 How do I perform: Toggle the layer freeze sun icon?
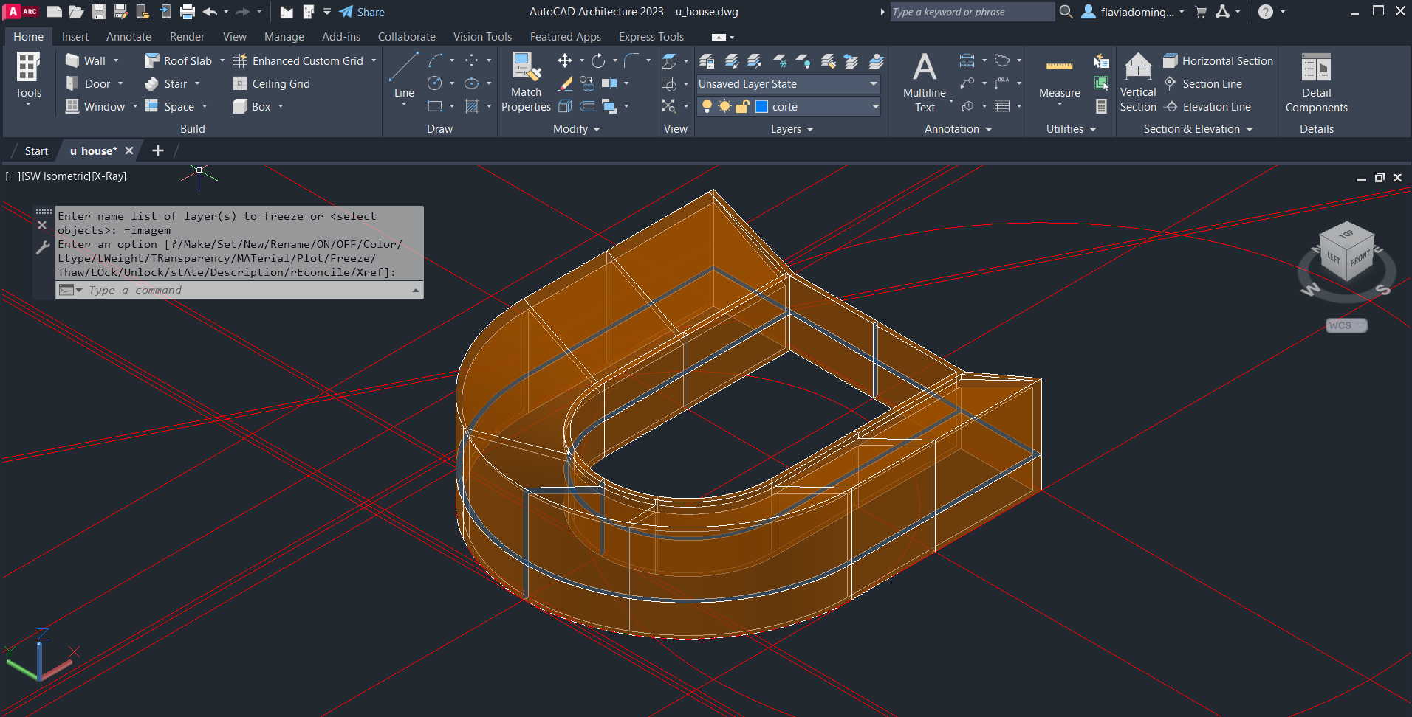[x=724, y=106]
